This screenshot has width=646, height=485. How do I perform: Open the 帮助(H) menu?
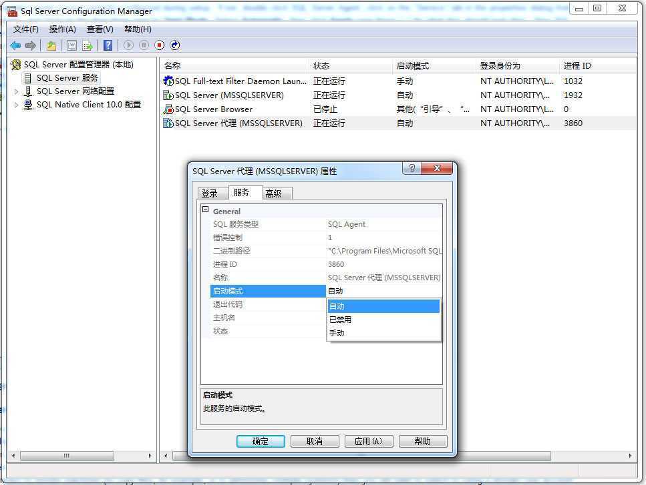tap(138, 29)
